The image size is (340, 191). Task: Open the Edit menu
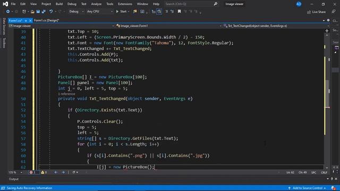(x=23, y=4)
